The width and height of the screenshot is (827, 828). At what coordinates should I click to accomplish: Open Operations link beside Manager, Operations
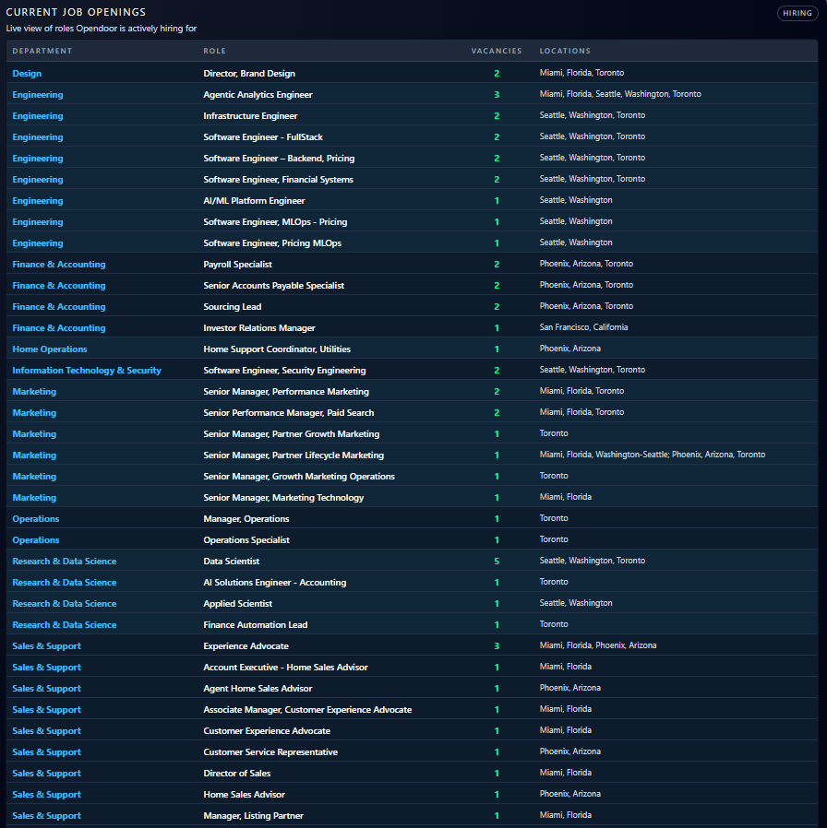coord(36,518)
